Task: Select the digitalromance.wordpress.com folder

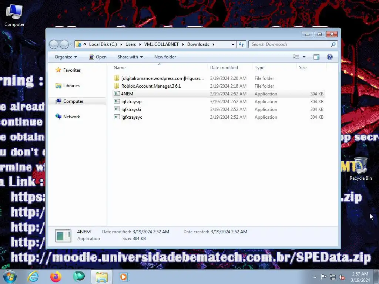Action: coord(218,78)
